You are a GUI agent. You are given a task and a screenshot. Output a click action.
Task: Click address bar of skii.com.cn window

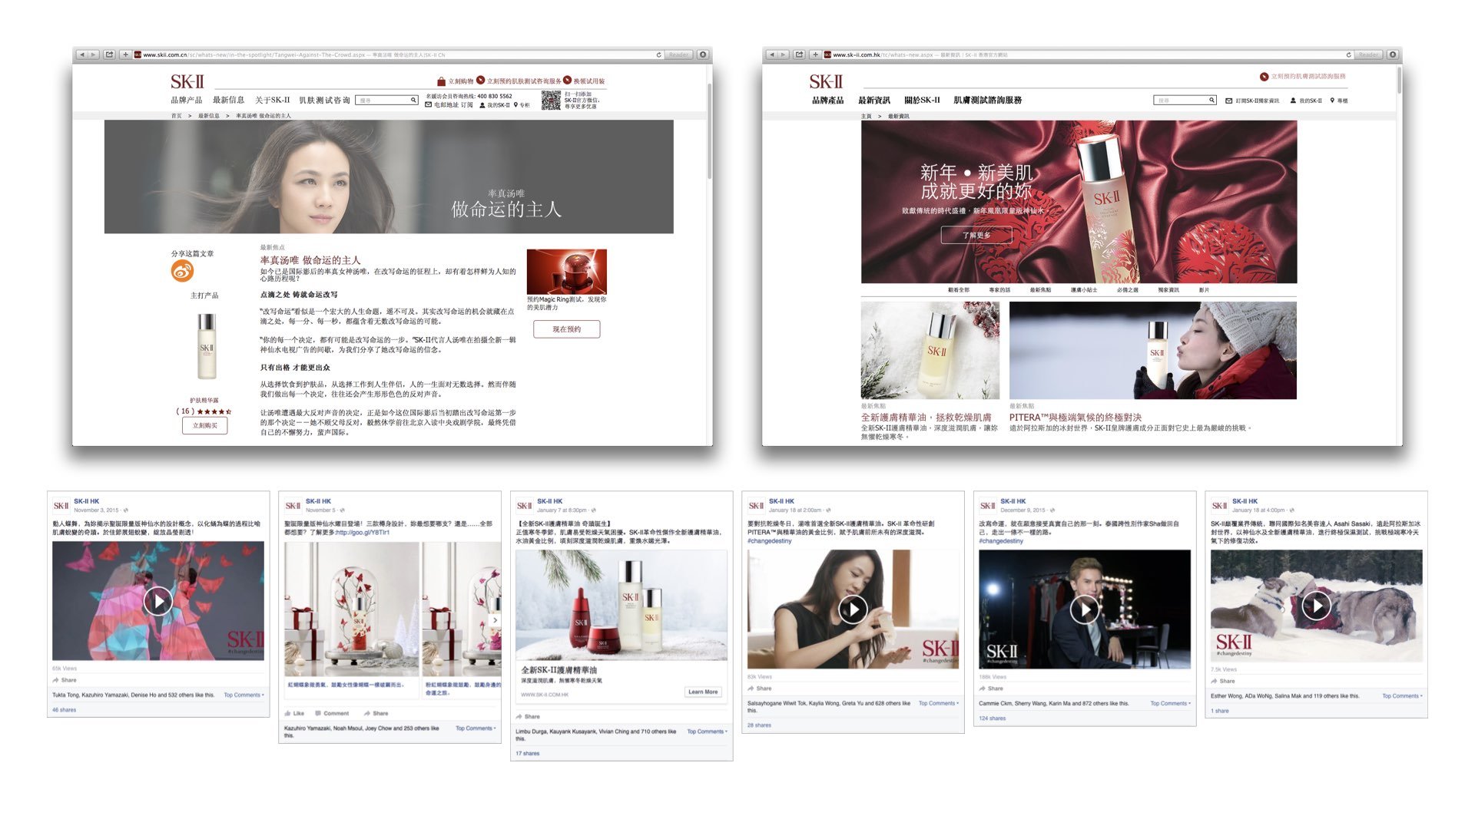[398, 54]
